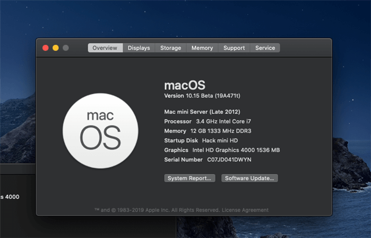Minimize window with the yellow button
This screenshot has height=238, width=371.
point(56,48)
